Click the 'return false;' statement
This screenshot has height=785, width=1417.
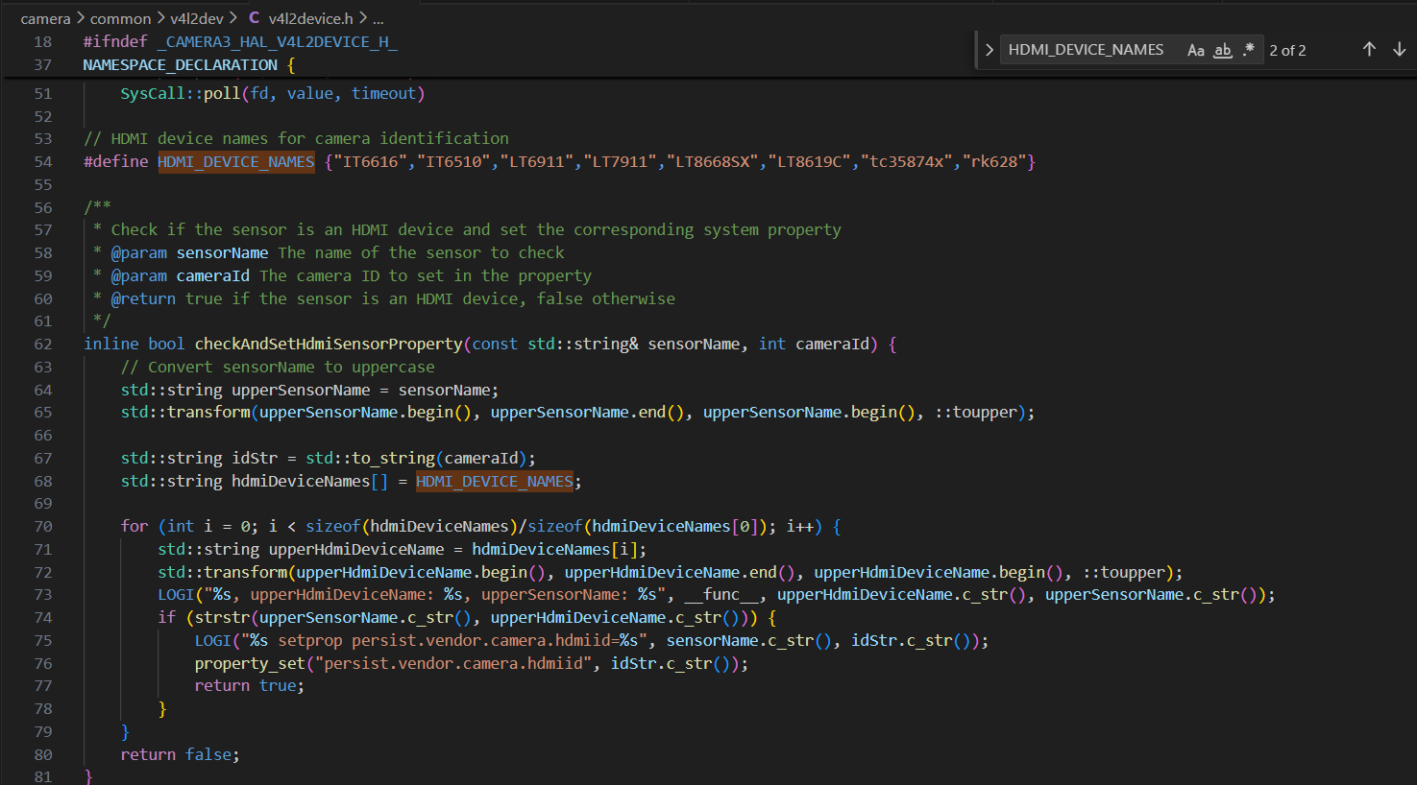click(x=181, y=754)
